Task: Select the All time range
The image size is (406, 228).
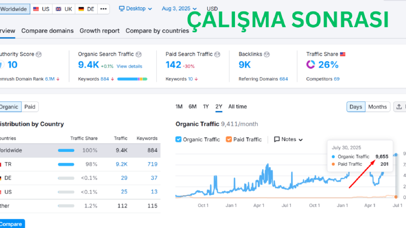Action: point(238,106)
